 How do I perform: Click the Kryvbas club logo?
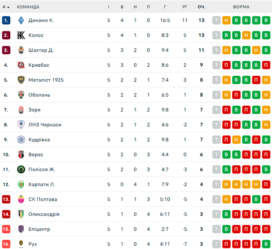pos(21,65)
